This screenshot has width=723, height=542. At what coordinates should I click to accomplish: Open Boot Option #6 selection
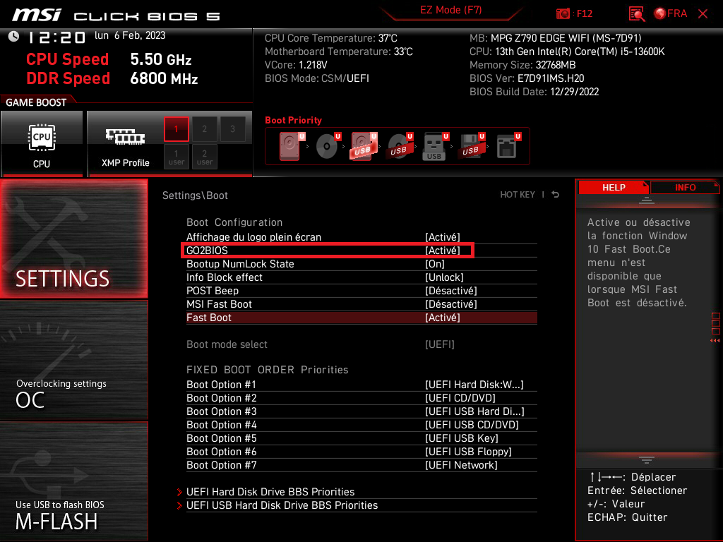361,451
